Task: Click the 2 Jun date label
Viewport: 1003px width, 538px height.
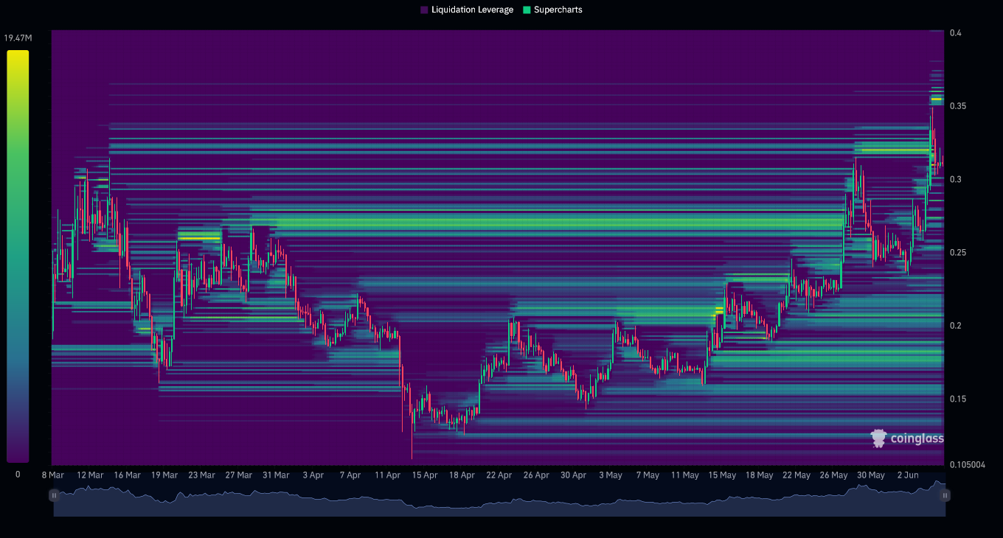Action: (908, 475)
